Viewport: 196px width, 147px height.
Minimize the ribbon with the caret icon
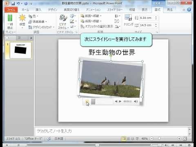point(184,9)
